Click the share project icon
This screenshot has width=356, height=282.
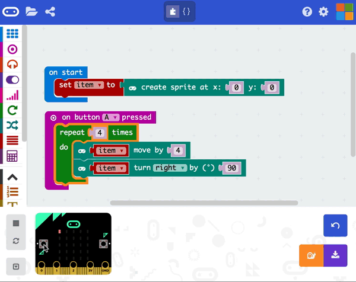(x=50, y=11)
